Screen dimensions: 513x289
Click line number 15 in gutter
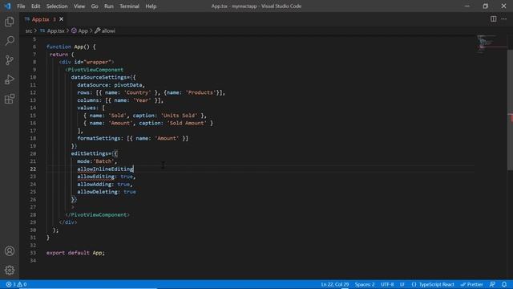(33, 116)
